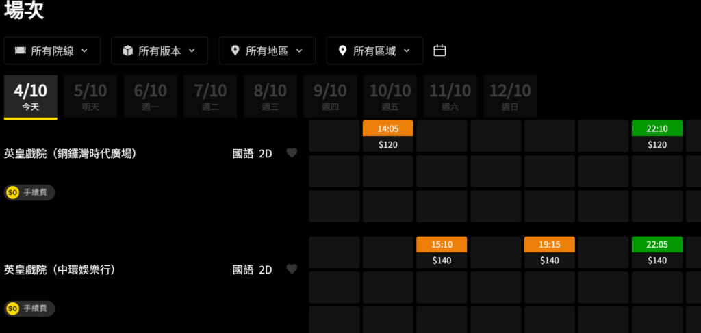Open the 所有區域 filter dropdown
701x333 pixels.
click(374, 51)
